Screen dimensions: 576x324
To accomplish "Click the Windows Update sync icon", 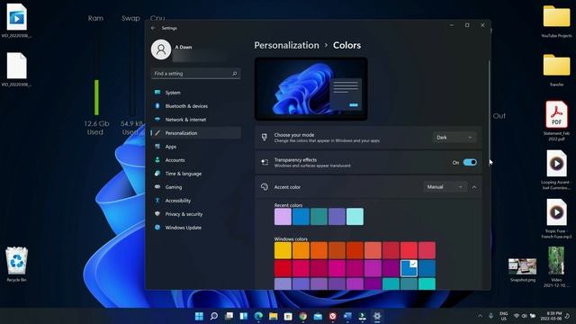I will click(x=157, y=228).
